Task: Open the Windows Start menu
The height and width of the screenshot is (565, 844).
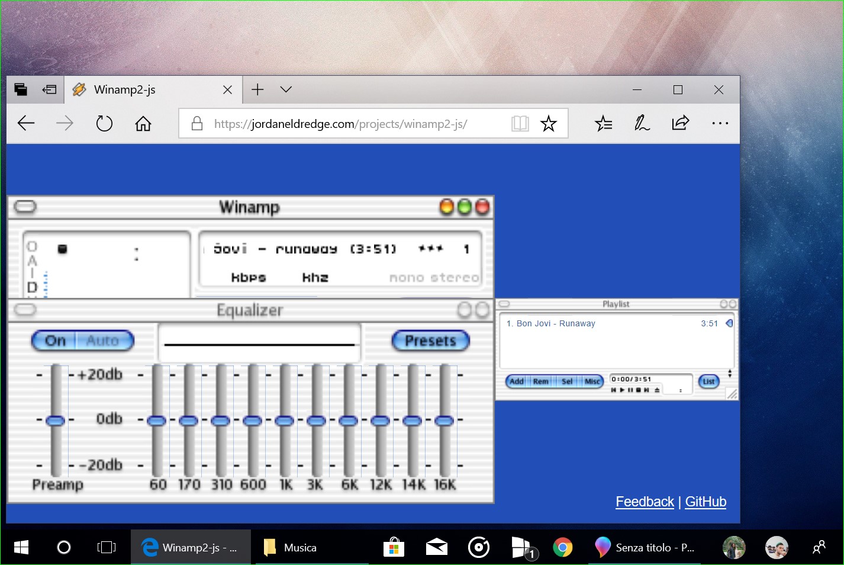Action: (21, 547)
